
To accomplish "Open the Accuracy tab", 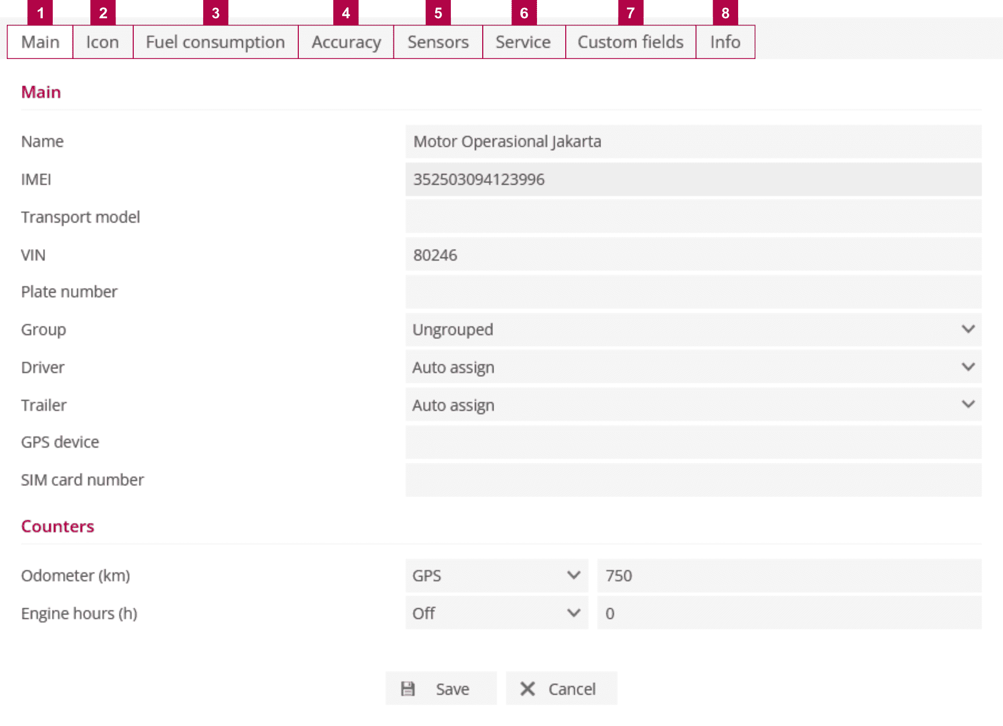I will pyautogui.click(x=346, y=42).
